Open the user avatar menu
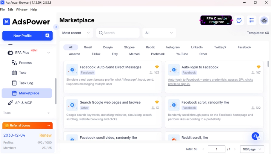Screen dimensions: 271x154 click(x=264, y=20)
